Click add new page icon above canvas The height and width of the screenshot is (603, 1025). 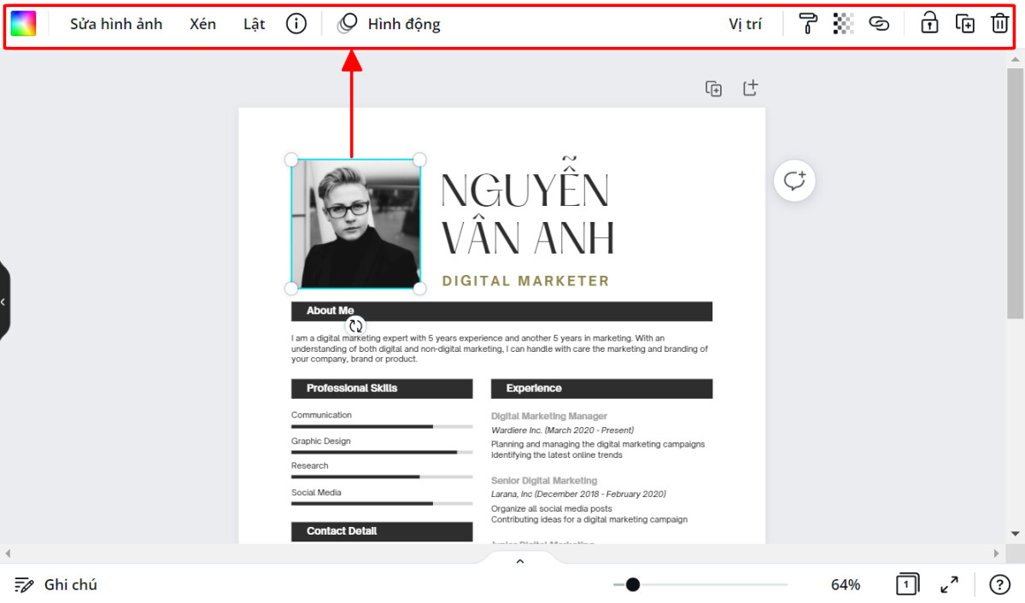point(750,88)
